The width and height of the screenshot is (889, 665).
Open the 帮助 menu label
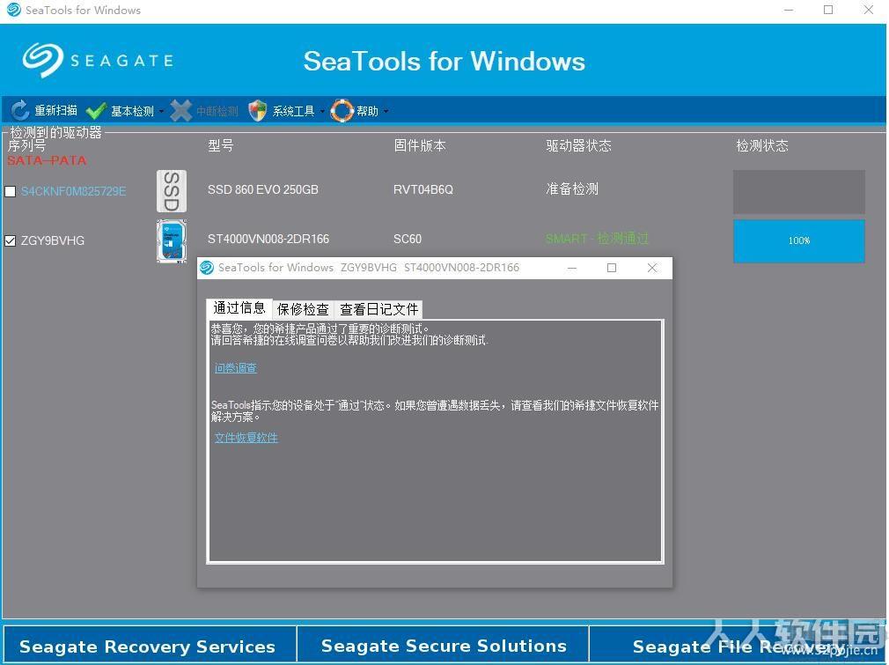pyautogui.click(x=367, y=111)
